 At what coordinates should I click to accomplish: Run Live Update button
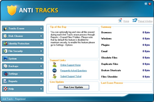(x=73, y=87)
